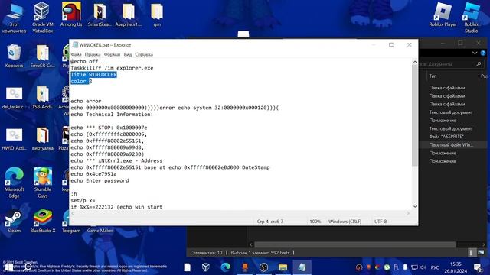Select the Roblox Player desktop shortcut

[443, 15]
